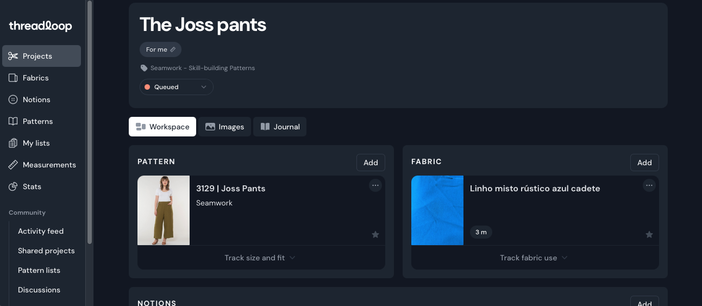Open Projects via the scissors icon
This screenshot has width=702, height=306.
pyautogui.click(x=14, y=56)
